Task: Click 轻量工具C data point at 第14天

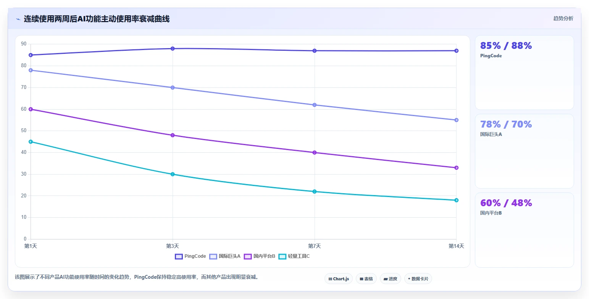Action: (x=456, y=200)
